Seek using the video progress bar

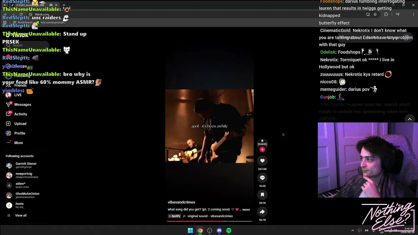point(209,221)
